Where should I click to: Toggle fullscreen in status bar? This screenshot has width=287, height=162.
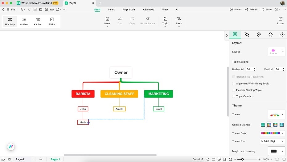point(277,159)
